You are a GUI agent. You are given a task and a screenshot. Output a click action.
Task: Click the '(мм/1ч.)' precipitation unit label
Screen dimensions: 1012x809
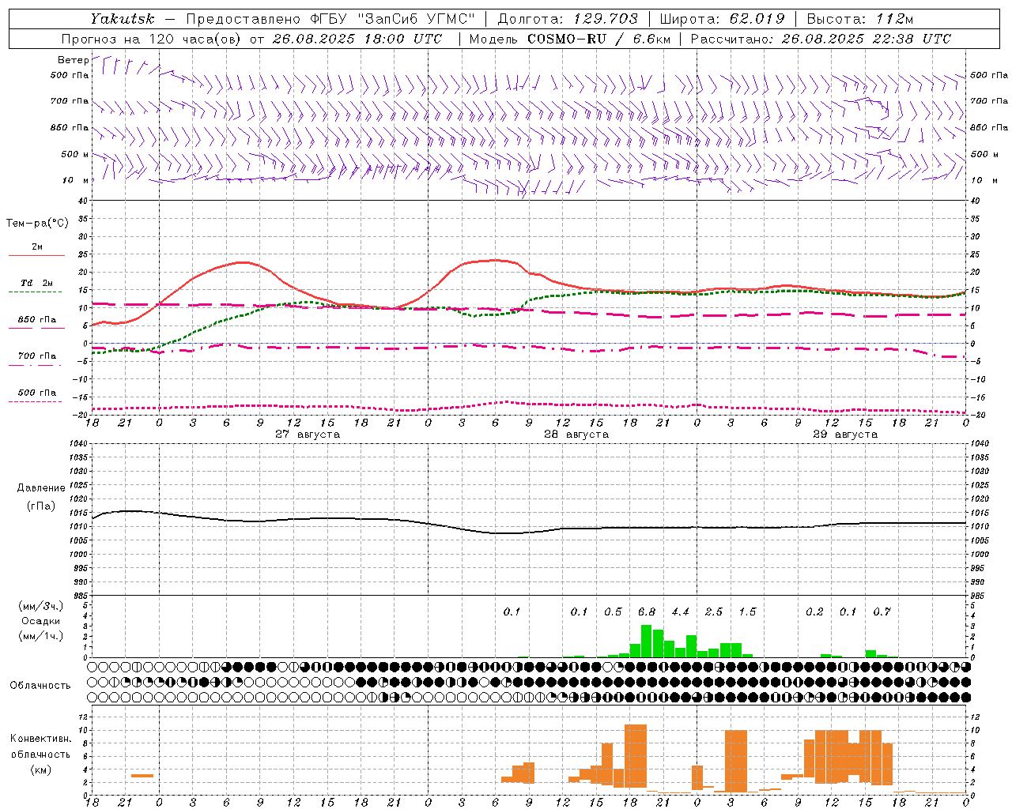[41, 636]
